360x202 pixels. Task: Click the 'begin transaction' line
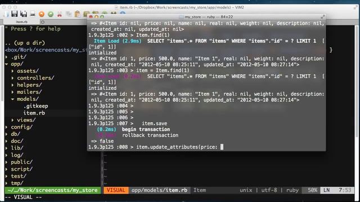146,130
